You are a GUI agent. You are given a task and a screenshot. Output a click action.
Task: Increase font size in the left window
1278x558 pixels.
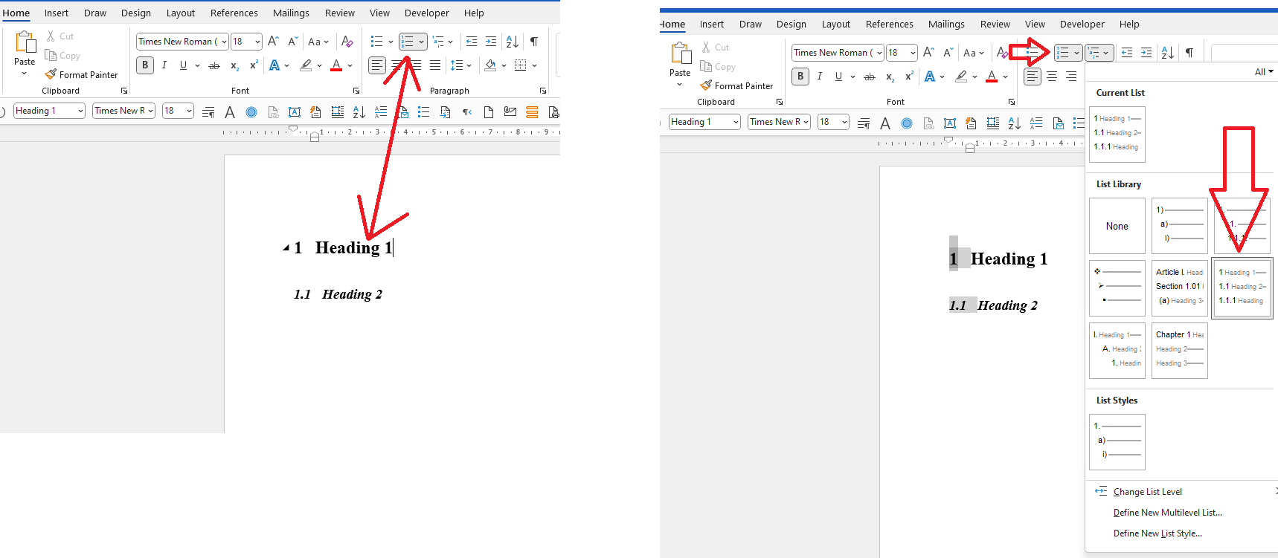coord(273,42)
